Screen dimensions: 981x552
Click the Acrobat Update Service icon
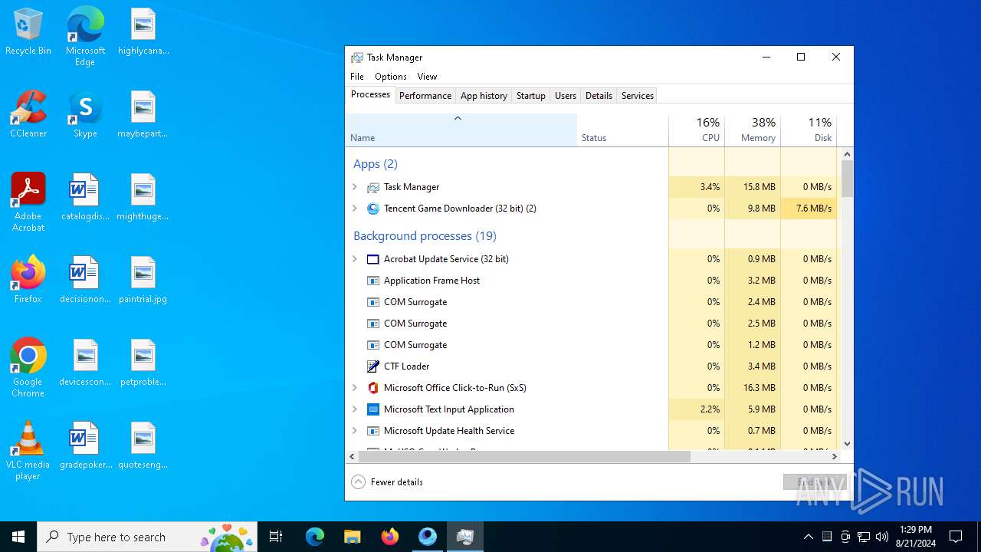373,259
